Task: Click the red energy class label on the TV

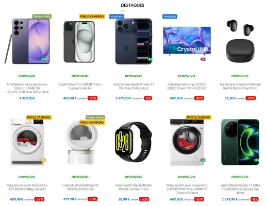Action: [x=203, y=59]
